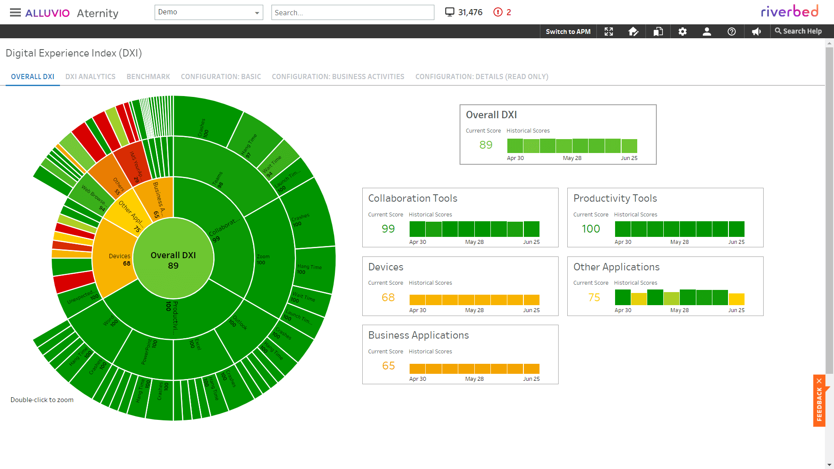
Task: Select the CONFIGURATION: BASIC tab
Action: coord(221,77)
